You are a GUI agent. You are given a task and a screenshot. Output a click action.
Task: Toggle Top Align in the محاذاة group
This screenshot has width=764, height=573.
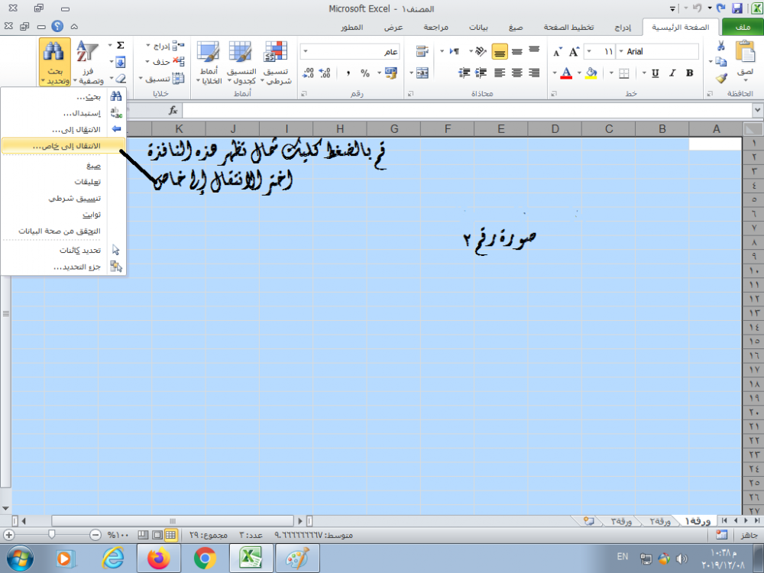[x=534, y=50]
